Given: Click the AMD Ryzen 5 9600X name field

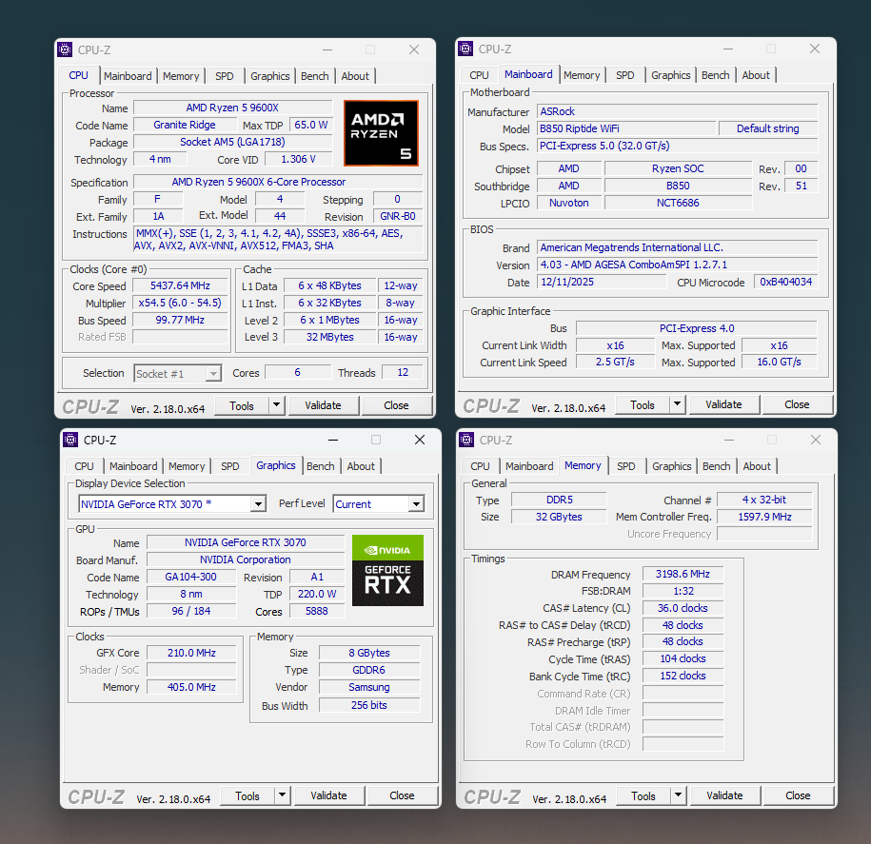Looking at the screenshot, I should [233, 108].
